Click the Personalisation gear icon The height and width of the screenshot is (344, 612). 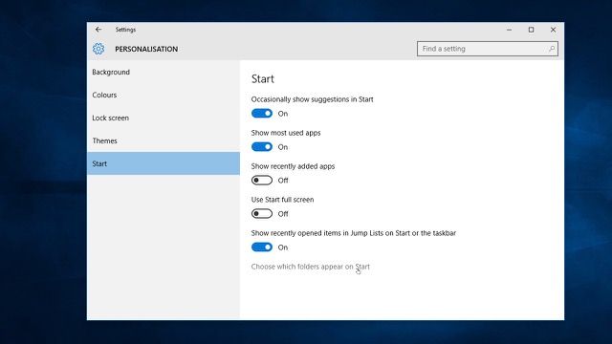[98, 49]
